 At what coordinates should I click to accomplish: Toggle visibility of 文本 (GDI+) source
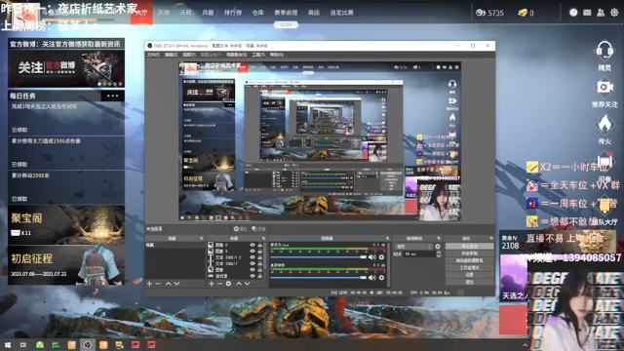253,263
